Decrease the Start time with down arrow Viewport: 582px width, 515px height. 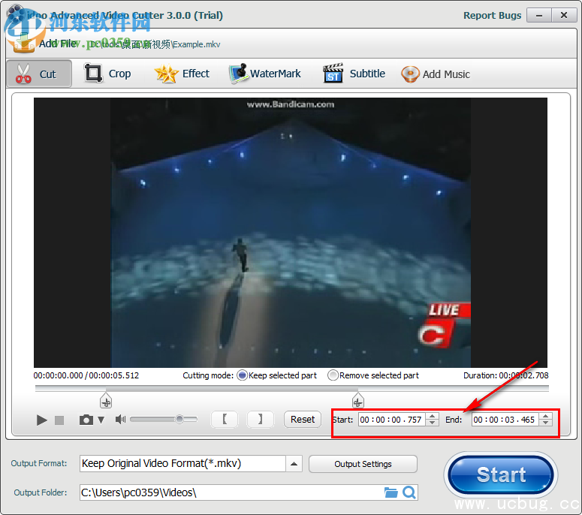point(432,423)
